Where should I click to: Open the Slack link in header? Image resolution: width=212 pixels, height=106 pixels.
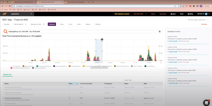click(174, 14)
